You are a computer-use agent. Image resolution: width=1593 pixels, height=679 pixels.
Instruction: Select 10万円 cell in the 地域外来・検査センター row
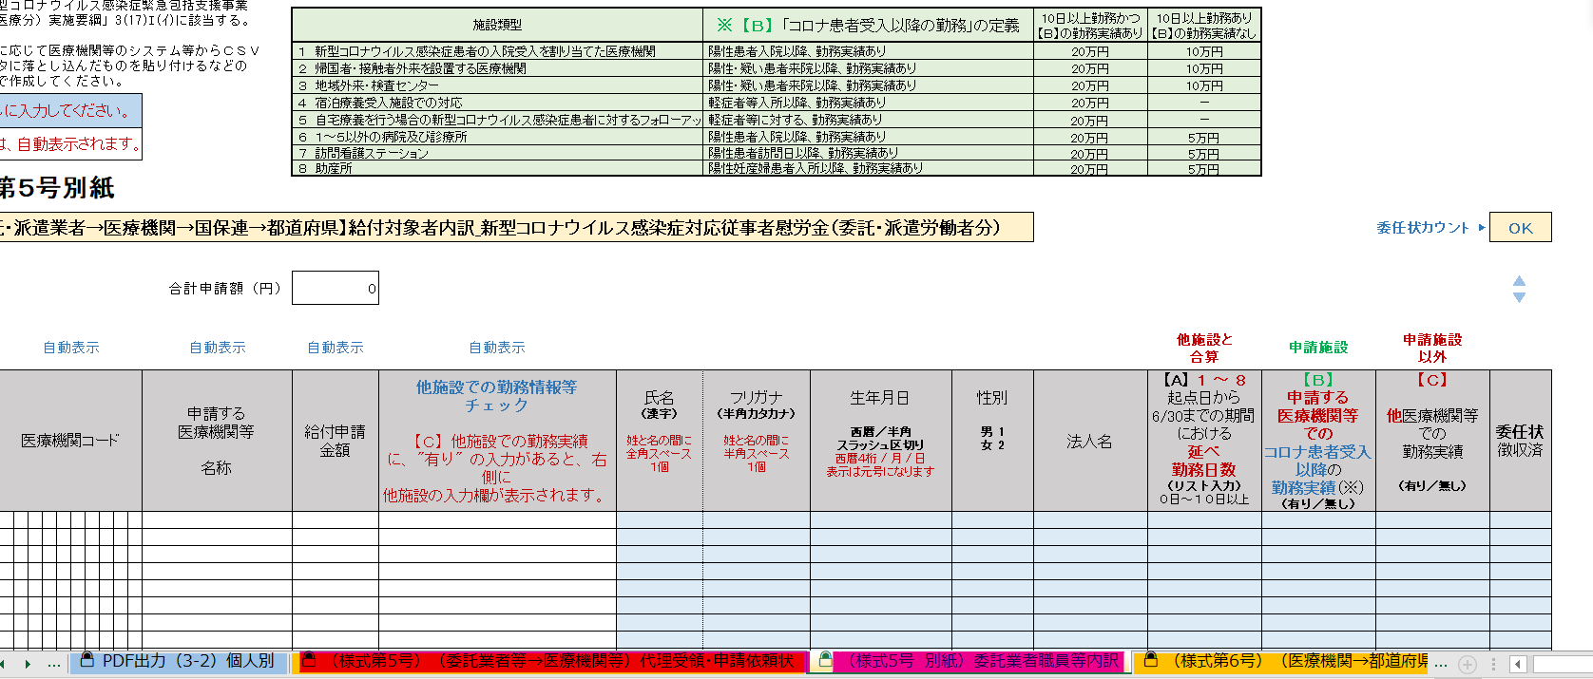tap(1204, 85)
